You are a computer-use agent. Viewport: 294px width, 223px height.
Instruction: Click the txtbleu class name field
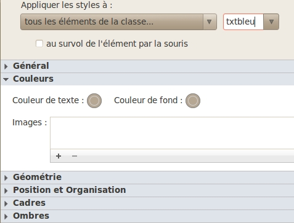tap(243, 22)
